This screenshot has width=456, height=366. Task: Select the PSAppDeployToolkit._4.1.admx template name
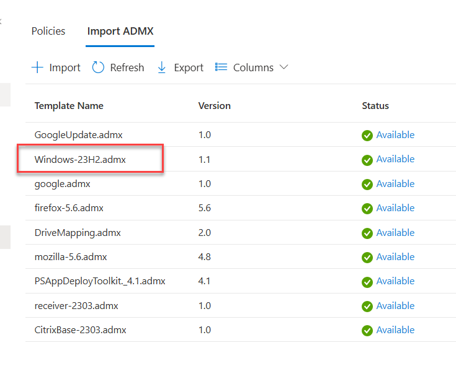tap(100, 281)
